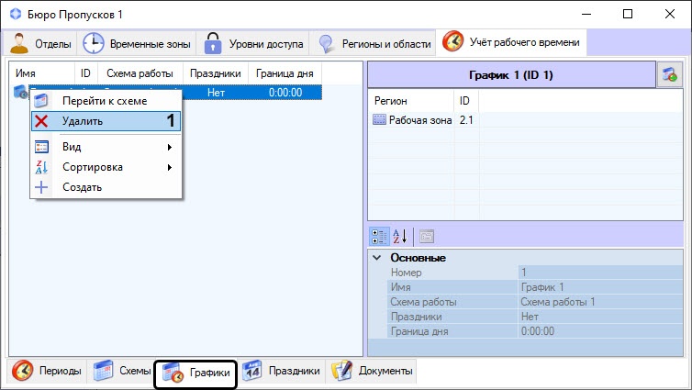The width and height of the screenshot is (692, 390).
Task: Click the Схема работы column header
Action: pos(139,72)
